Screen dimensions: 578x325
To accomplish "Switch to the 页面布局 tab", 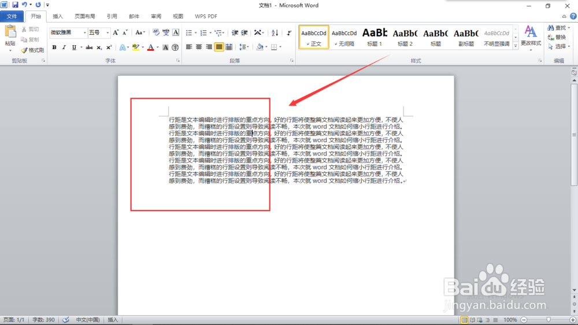I will click(85, 16).
